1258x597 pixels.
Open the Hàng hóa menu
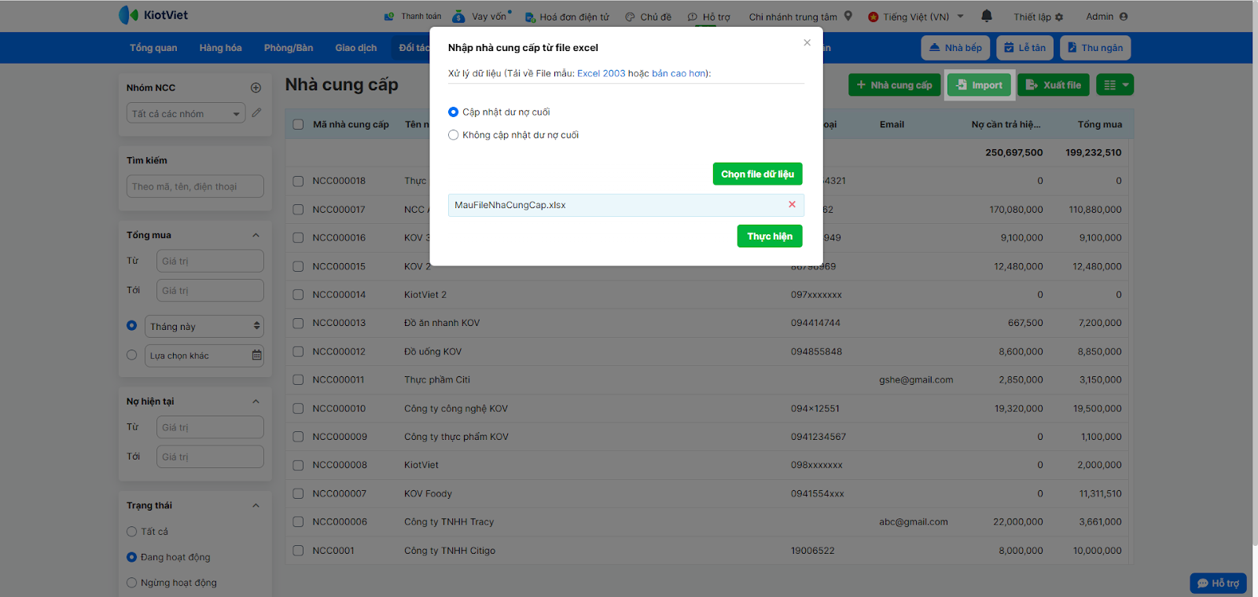(x=220, y=48)
